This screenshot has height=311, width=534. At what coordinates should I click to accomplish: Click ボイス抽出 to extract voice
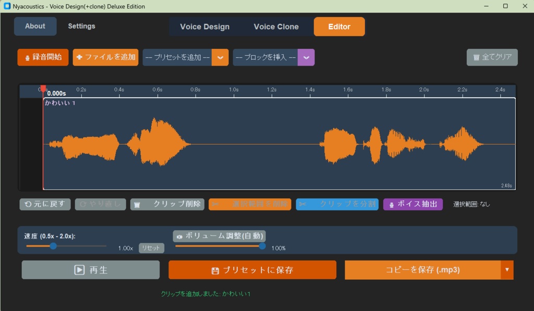(x=413, y=204)
